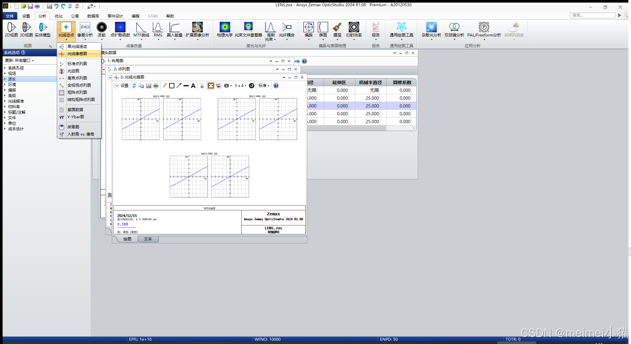Switch to the 文本 tab in ray fan window
This screenshot has height=344, width=631.
click(x=148, y=239)
